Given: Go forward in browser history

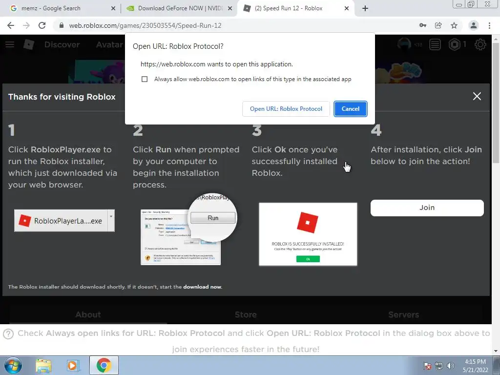Looking at the screenshot, I should (26, 25).
